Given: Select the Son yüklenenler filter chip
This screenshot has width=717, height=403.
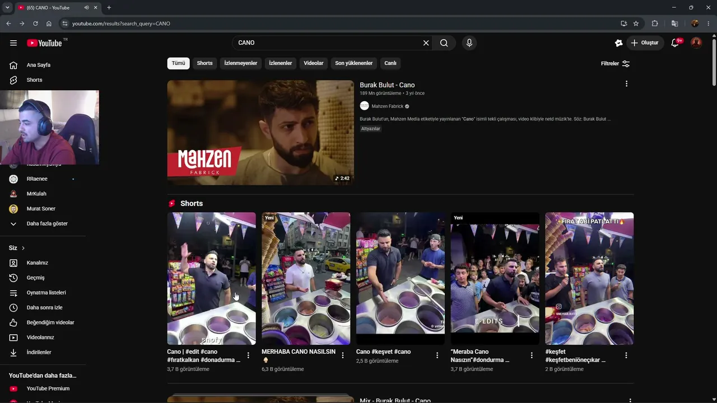Looking at the screenshot, I should (x=354, y=63).
